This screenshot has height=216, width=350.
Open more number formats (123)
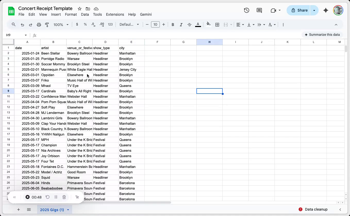[110, 24]
